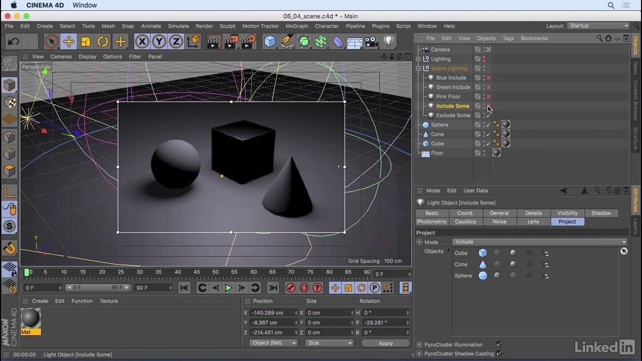The image size is (642, 361).
Task: Select the Move tool in the toolbar
Action: tap(69, 42)
